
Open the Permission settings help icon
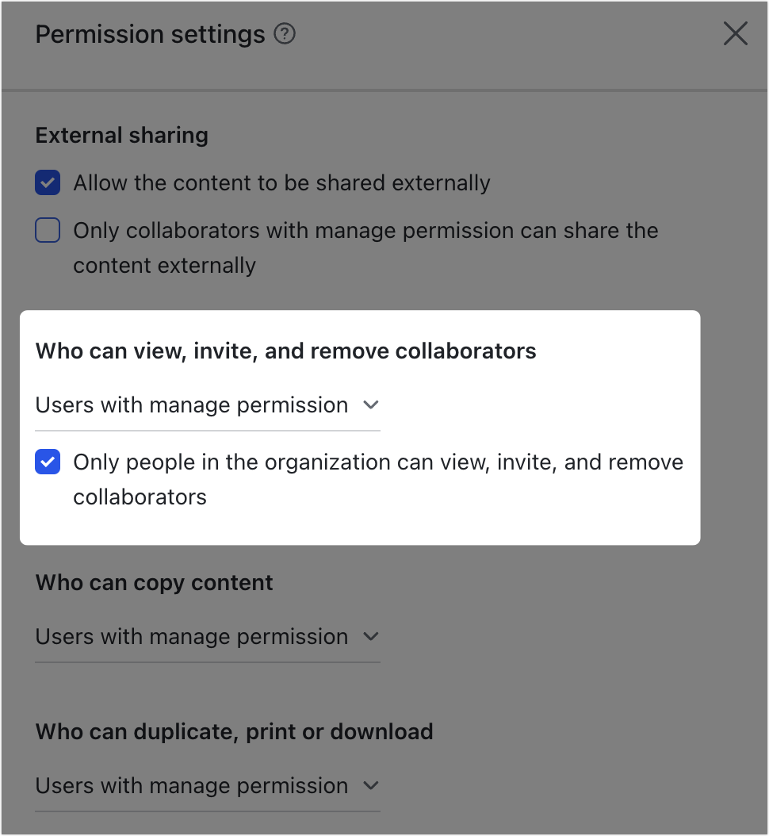point(285,34)
